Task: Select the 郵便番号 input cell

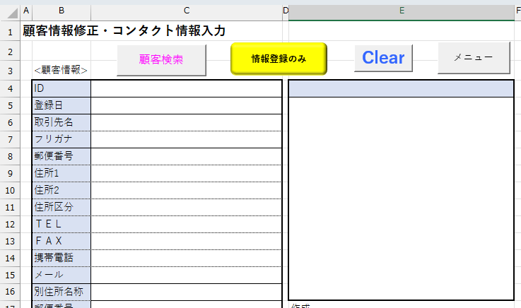Action: (185, 156)
